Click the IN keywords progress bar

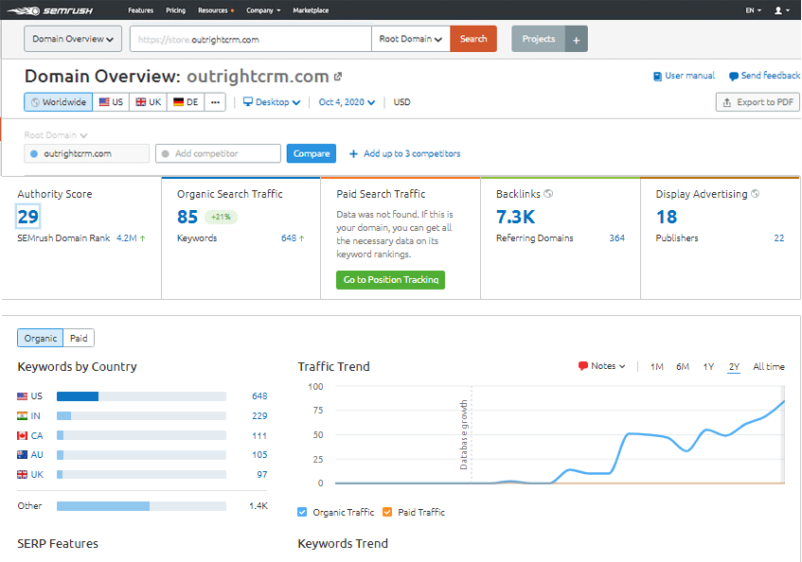point(141,416)
